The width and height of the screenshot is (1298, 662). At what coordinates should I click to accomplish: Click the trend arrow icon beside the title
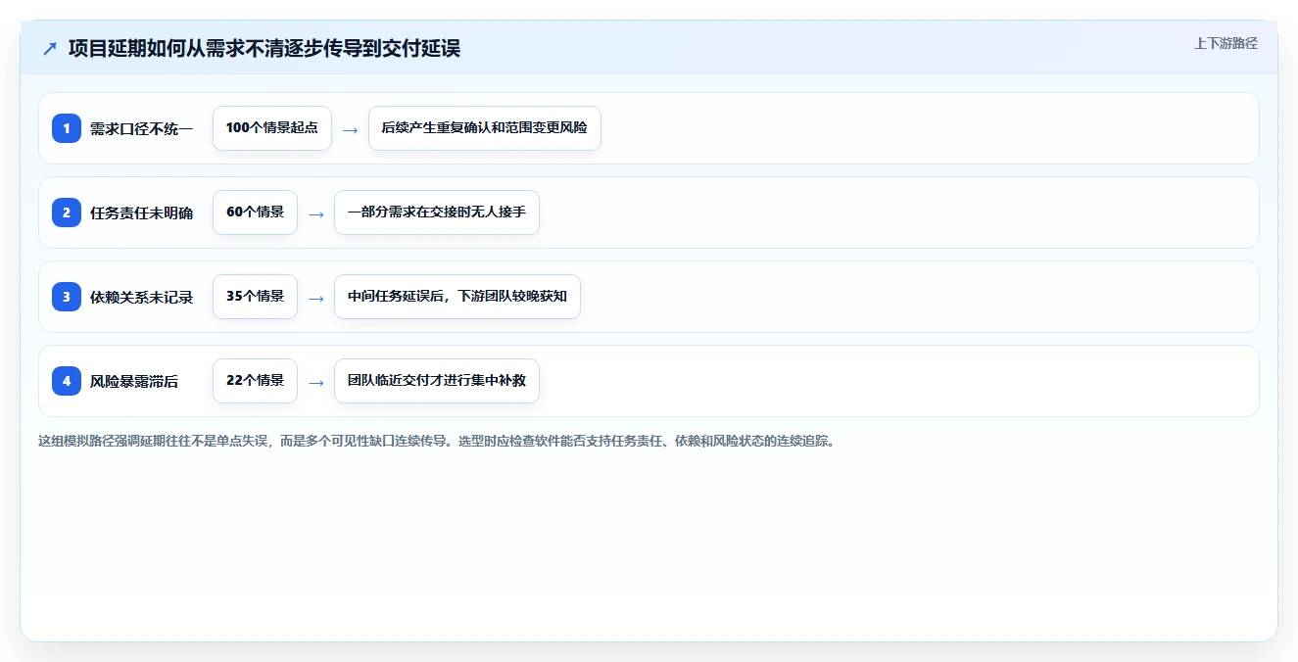tap(50, 48)
